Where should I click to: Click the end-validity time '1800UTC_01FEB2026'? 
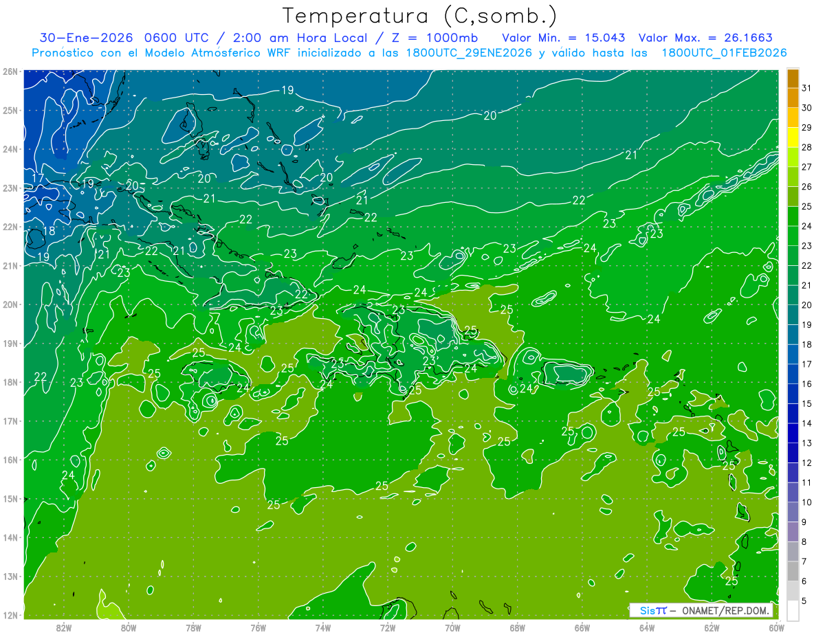(x=724, y=53)
